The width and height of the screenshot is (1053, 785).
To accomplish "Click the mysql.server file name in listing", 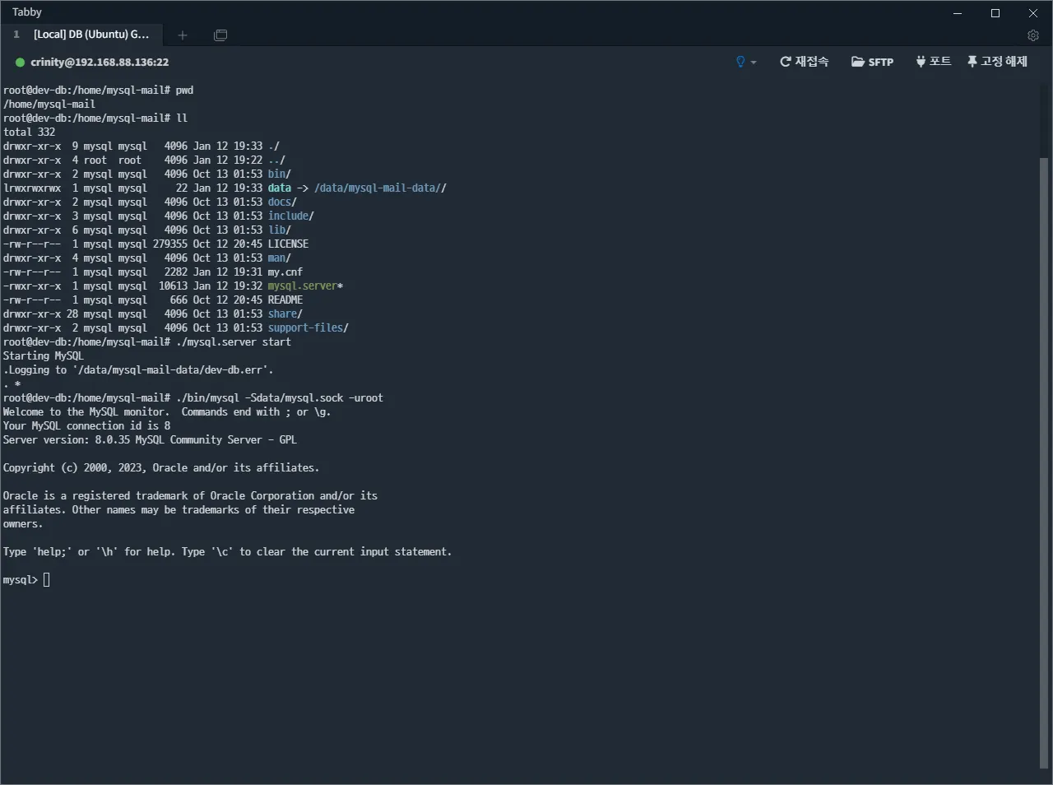I will pos(303,286).
